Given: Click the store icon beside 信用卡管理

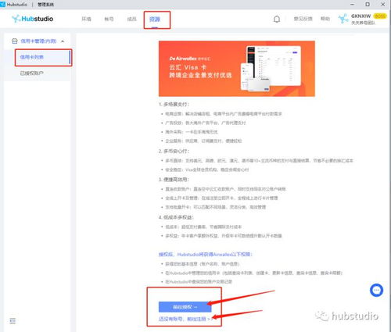Looking at the screenshot, I should pos(15,41).
